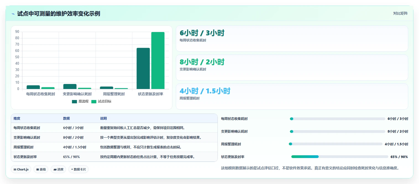
Task: Click progress row label 每周状态收集耗时
Action: [234, 119]
